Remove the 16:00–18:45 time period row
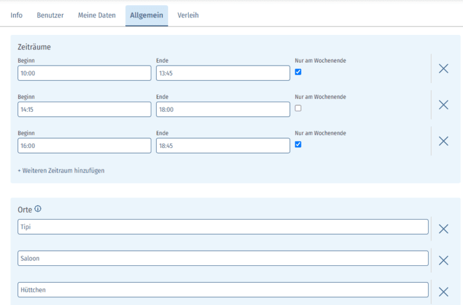This screenshot has width=463, height=305. (443, 141)
